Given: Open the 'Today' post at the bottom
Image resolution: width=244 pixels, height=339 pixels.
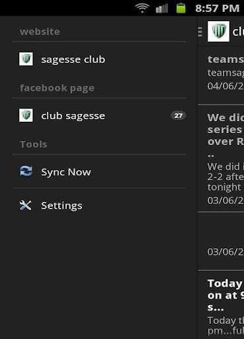Looking at the screenshot, I should point(221,305).
